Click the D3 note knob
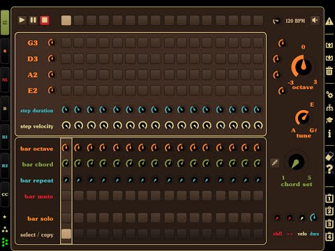This screenshot has height=251, width=335. tap(52, 59)
